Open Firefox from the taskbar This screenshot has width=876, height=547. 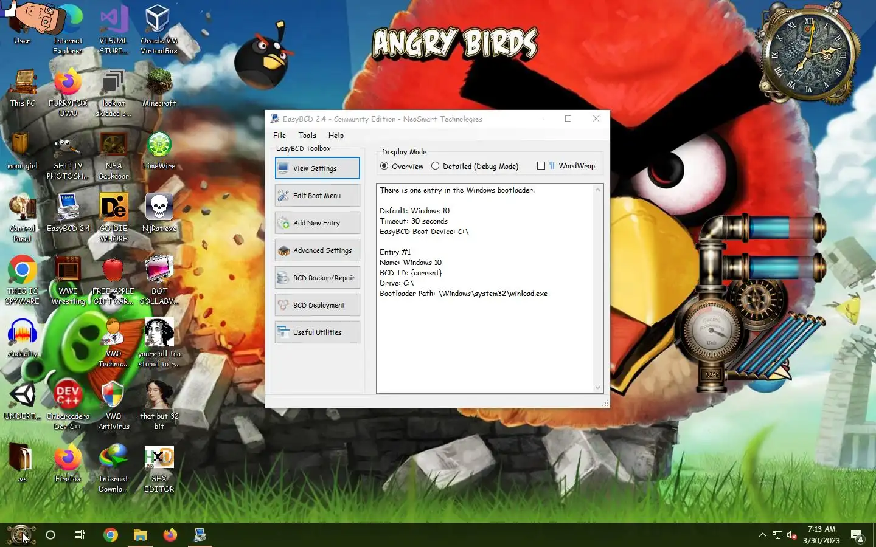click(170, 535)
